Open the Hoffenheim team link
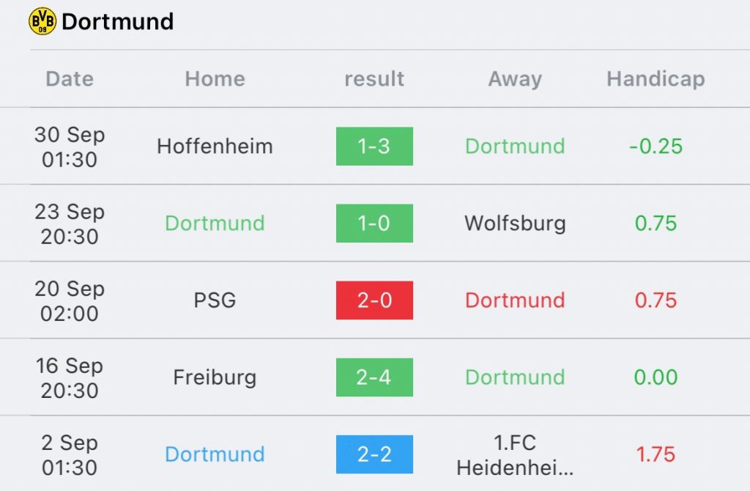Screen dimensions: 750x491 point(215,147)
